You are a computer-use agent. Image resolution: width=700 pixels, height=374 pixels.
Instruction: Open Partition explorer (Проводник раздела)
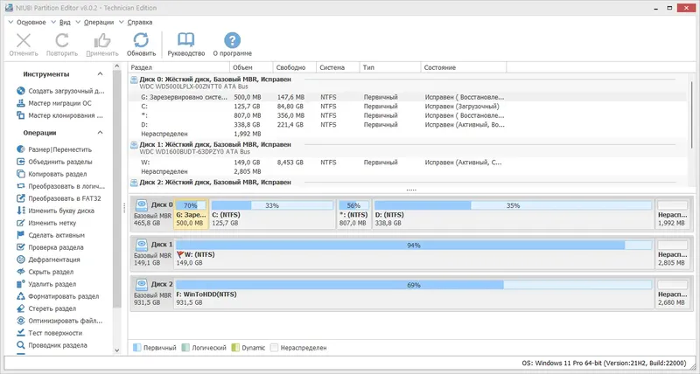[52, 345]
